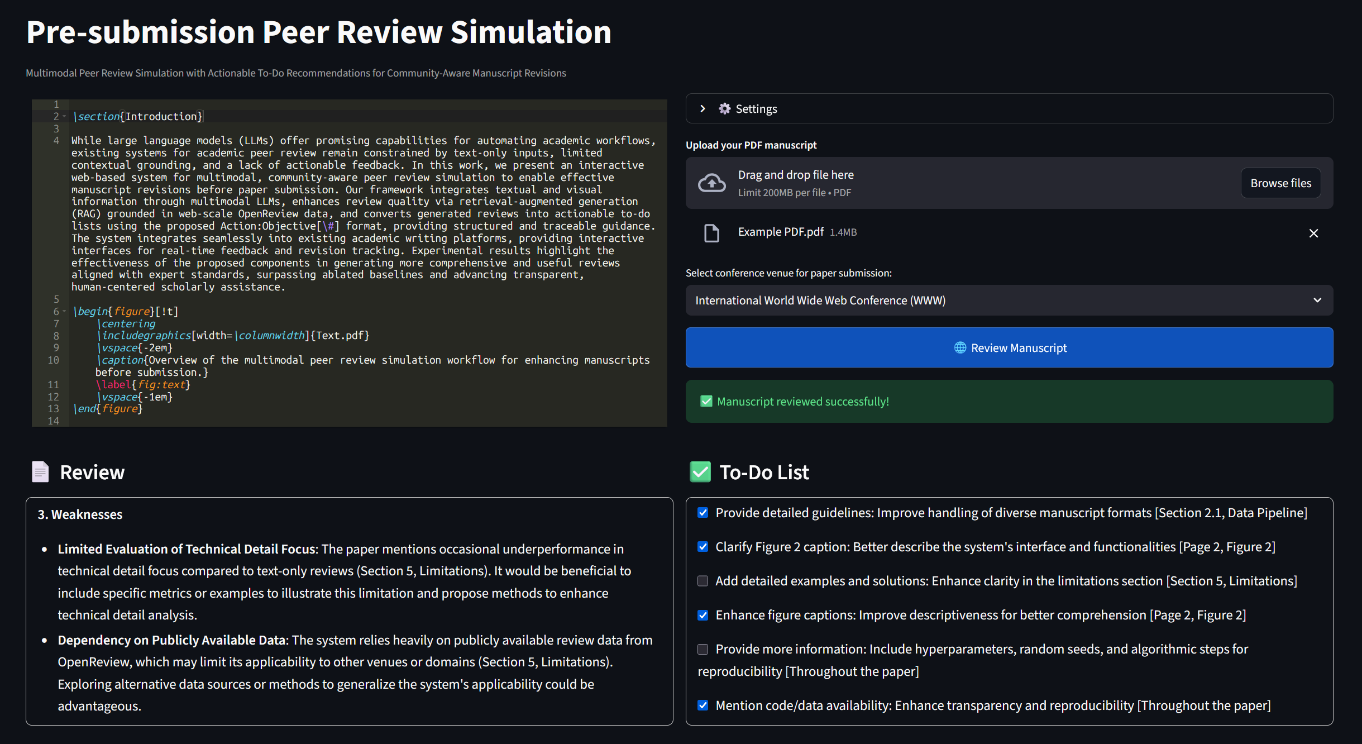Expand the Settings section chevron
1362x744 pixels.
702,109
